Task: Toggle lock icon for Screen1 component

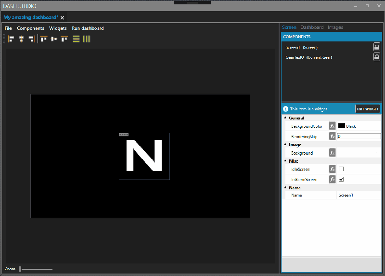Action: point(377,47)
